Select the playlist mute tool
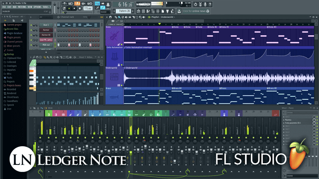This screenshot has width=319, height=179. (126, 17)
